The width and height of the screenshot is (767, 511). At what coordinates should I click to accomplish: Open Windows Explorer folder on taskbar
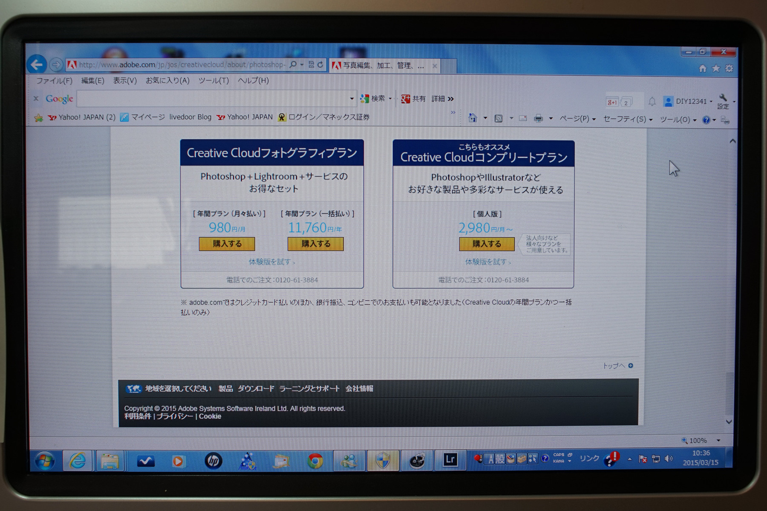(x=110, y=461)
